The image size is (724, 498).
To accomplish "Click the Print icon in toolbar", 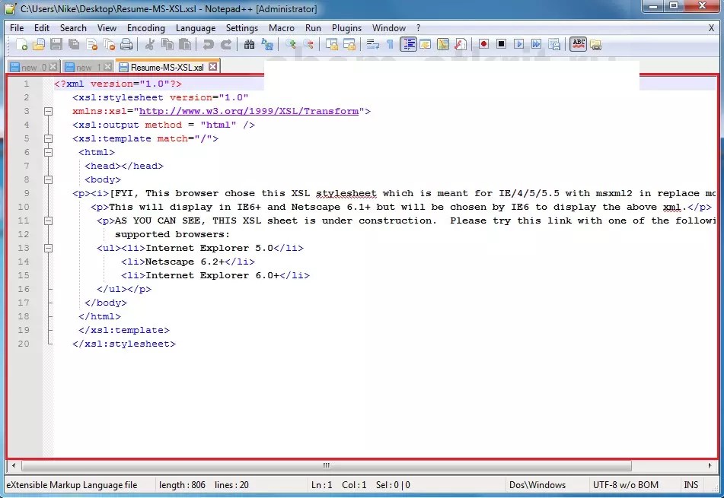I will [126, 44].
